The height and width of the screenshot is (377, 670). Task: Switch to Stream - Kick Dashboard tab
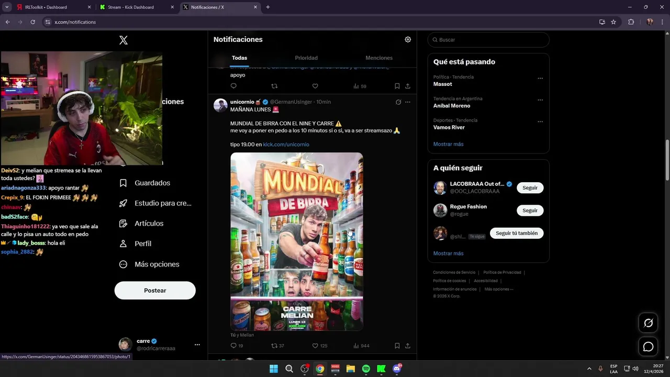[x=136, y=7]
